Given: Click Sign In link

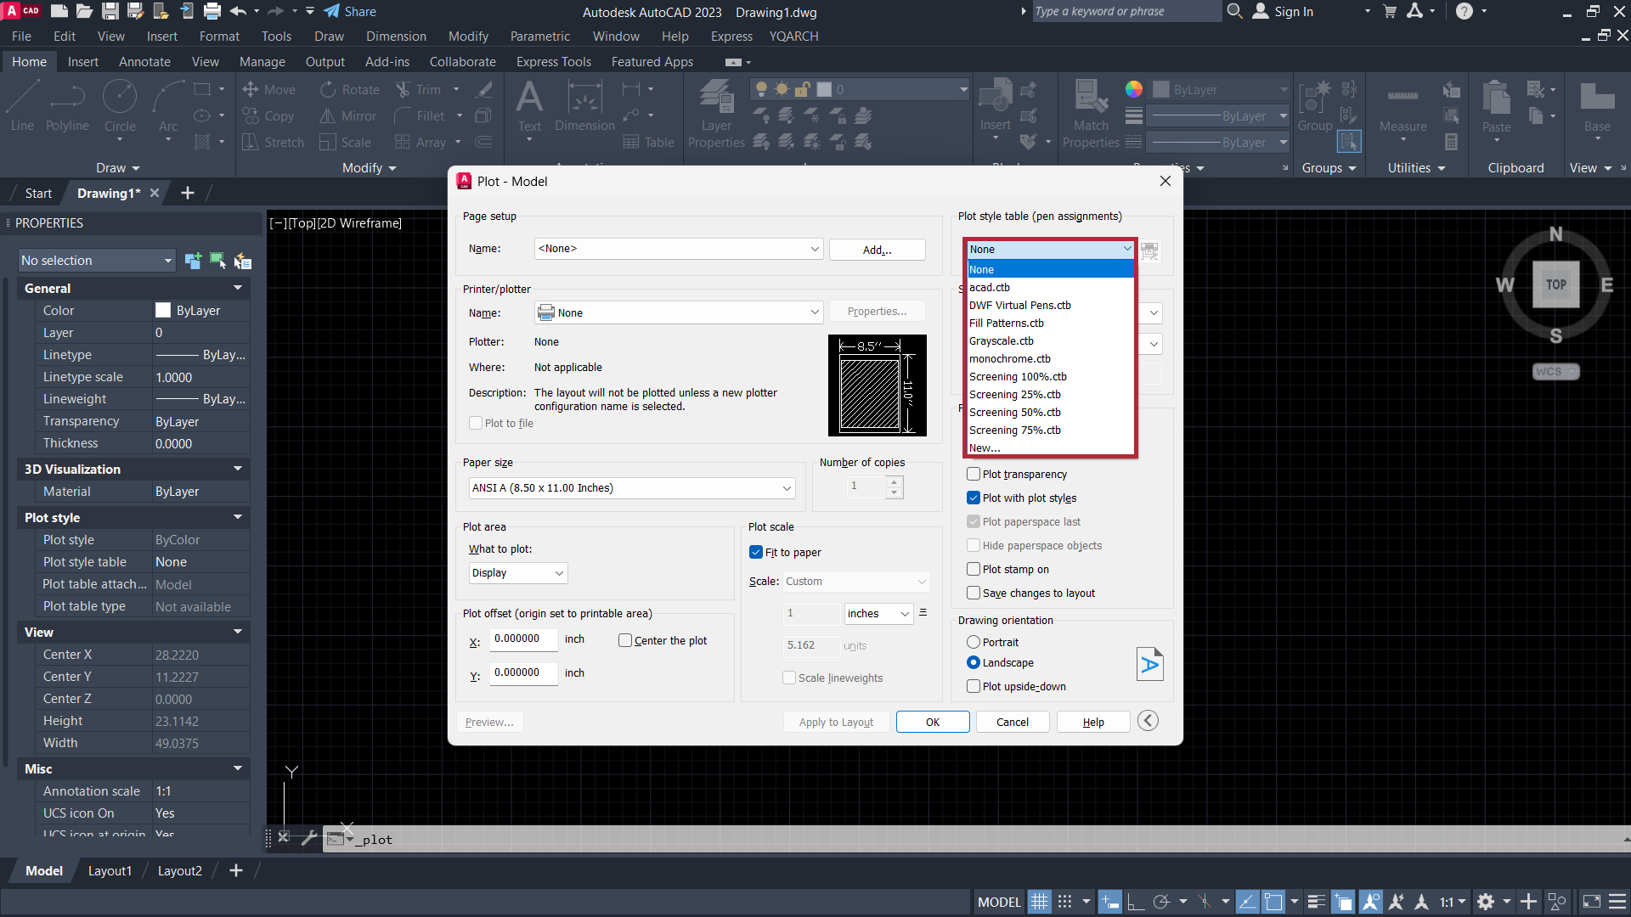Looking at the screenshot, I should pyautogui.click(x=1293, y=12).
